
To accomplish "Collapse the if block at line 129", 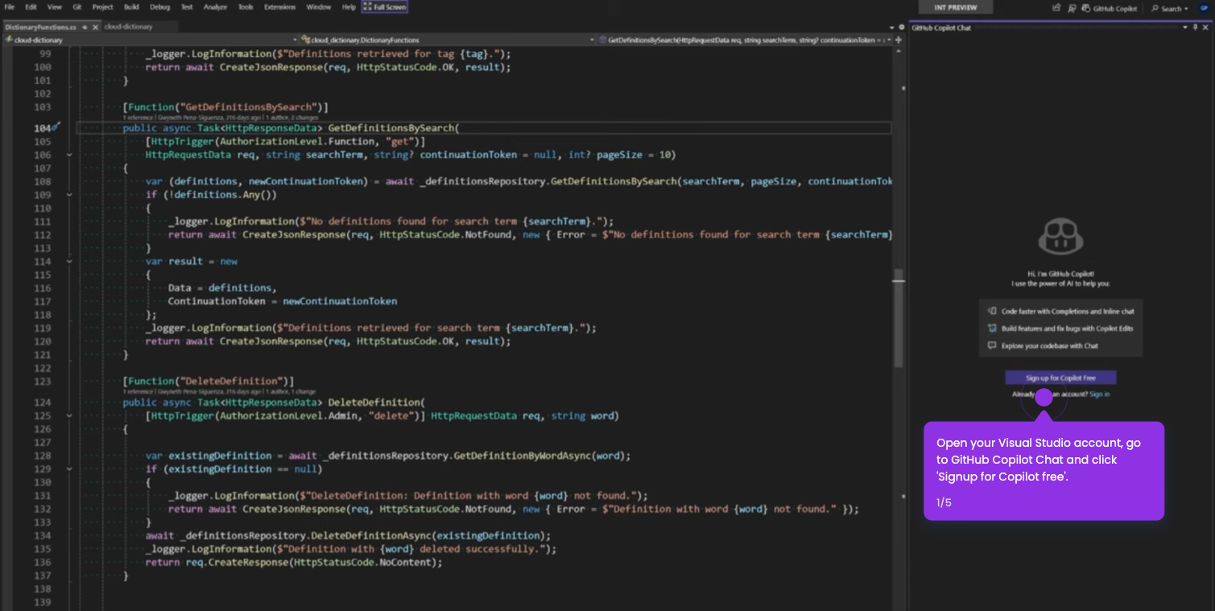I will pos(69,469).
